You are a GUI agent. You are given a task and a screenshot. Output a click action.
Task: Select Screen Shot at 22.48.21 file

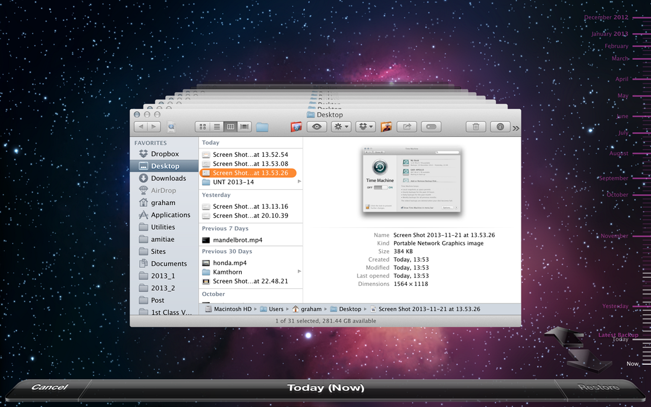[251, 281]
